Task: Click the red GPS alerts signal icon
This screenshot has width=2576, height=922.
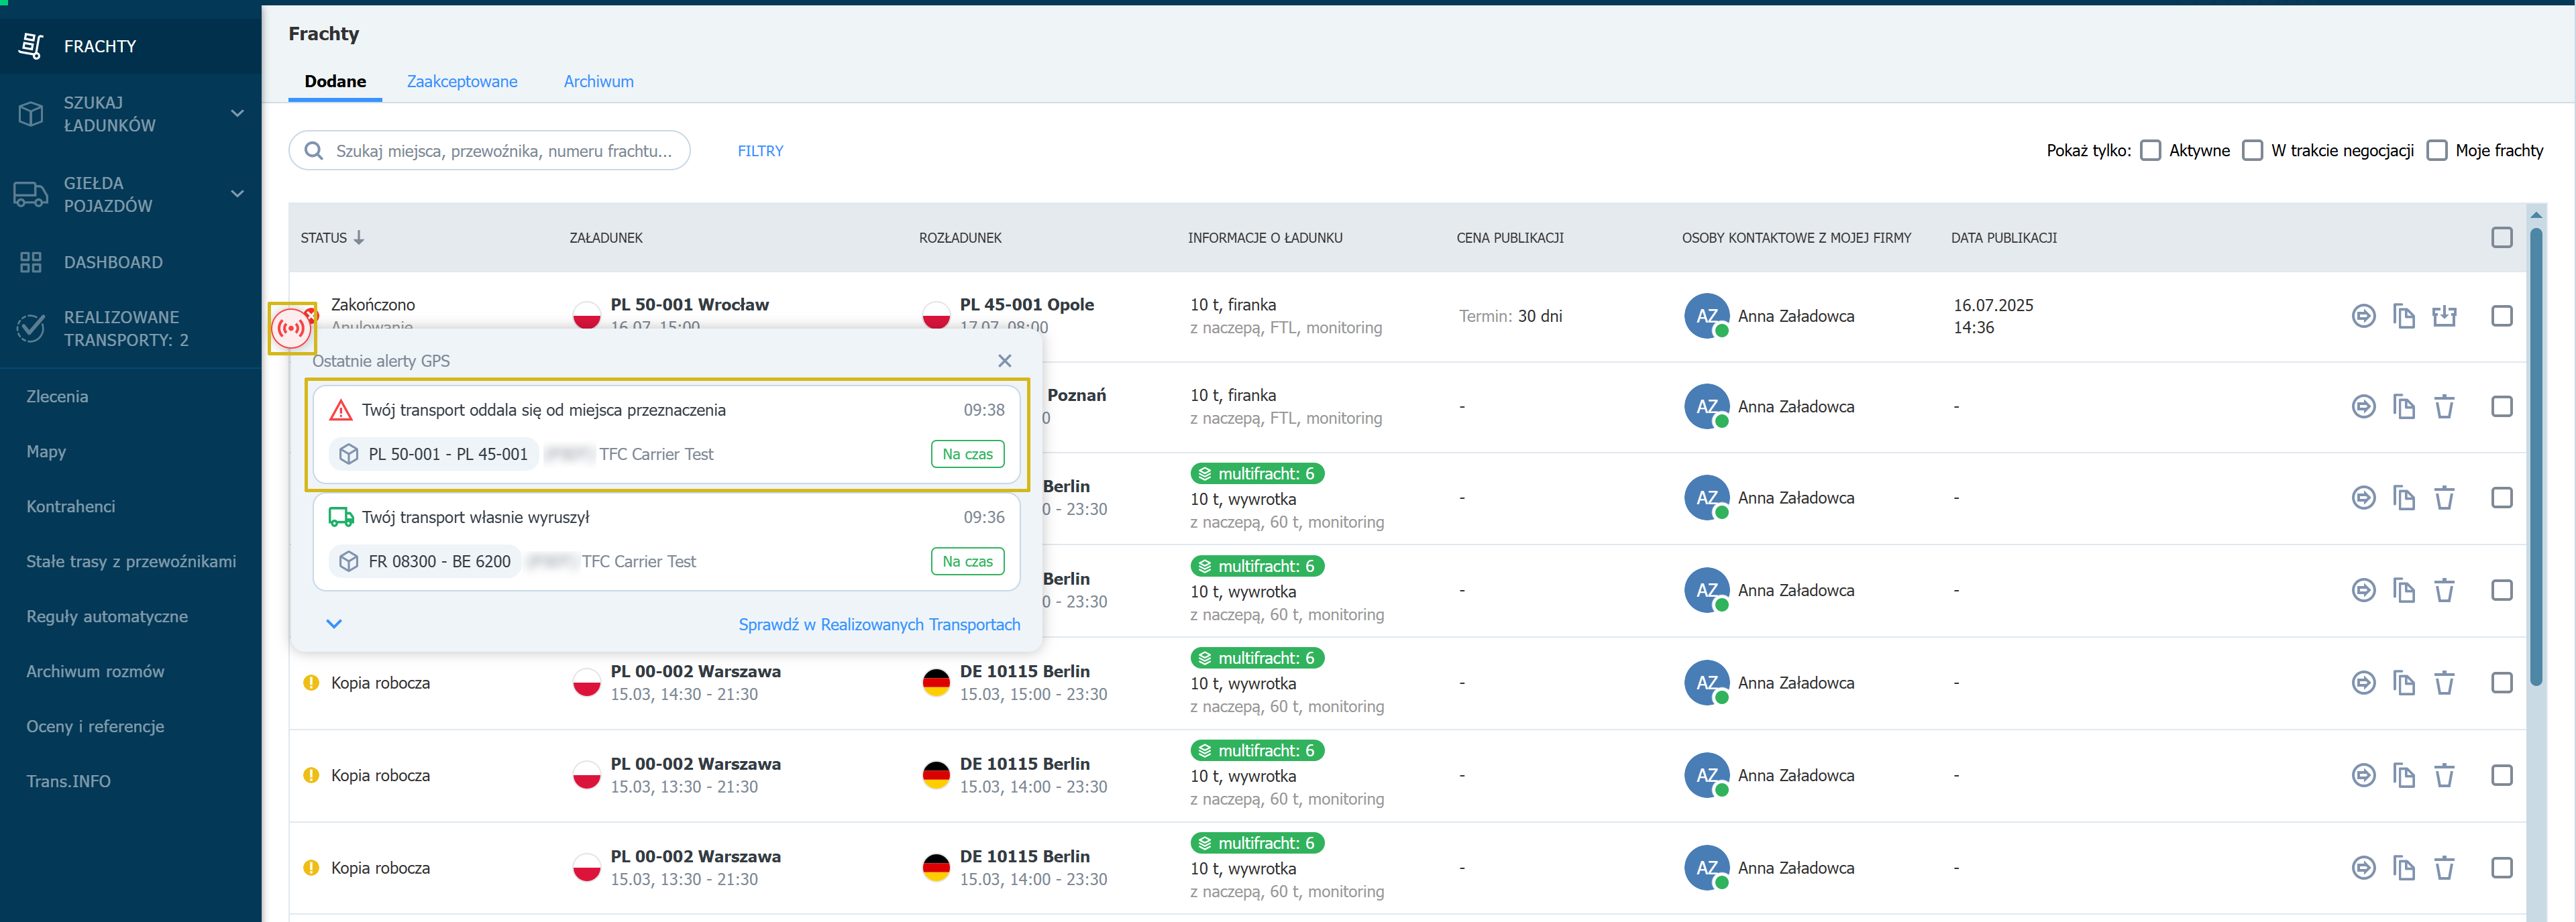Action: (x=292, y=328)
